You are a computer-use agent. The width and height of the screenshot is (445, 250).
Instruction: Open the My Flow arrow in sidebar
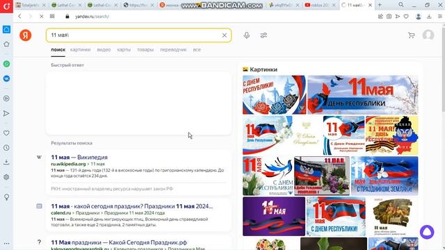pyautogui.click(x=6, y=113)
